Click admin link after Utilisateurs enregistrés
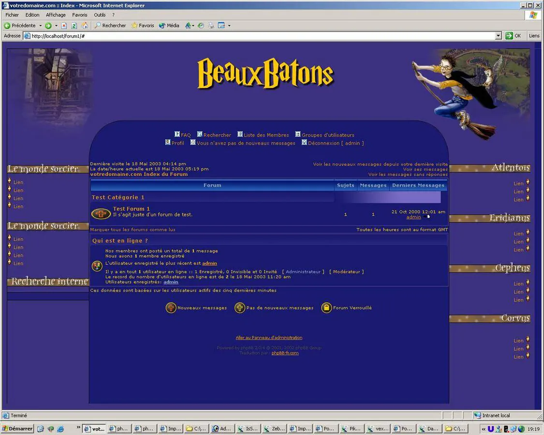The image size is (544, 435). pos(171,282)
